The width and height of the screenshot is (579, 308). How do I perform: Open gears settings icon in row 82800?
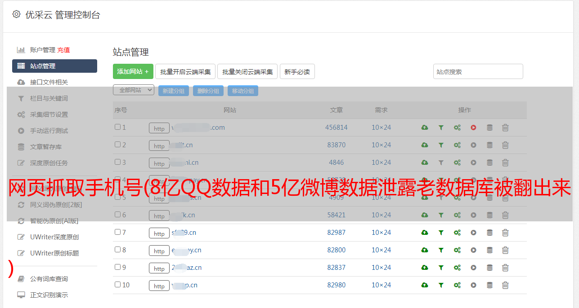click(457, 250)
